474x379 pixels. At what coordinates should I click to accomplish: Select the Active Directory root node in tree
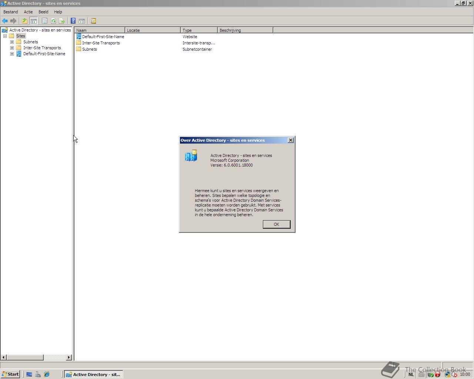(x=40, y=30)
